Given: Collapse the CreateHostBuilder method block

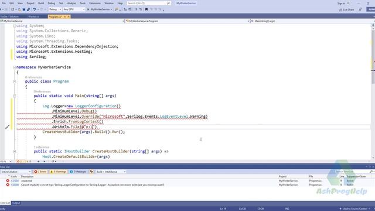Looking at the screenshot, I should pyautogui.click(x=14, y=151).
